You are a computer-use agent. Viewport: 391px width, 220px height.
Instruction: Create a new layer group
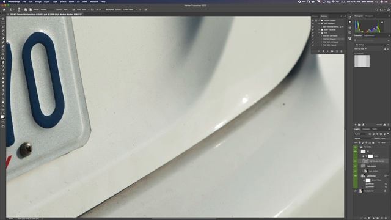(x=378, y=218)
